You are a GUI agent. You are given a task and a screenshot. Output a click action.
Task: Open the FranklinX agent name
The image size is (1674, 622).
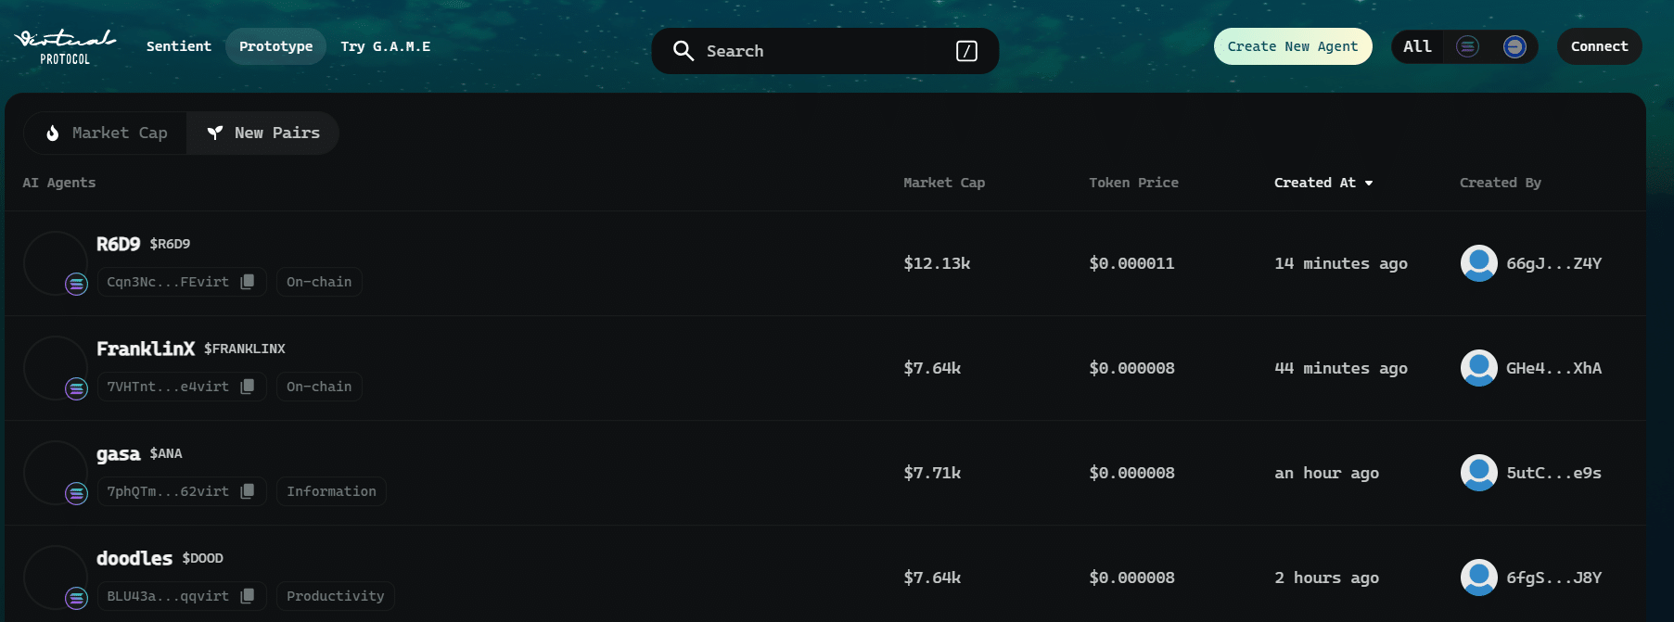click(146, 349)
